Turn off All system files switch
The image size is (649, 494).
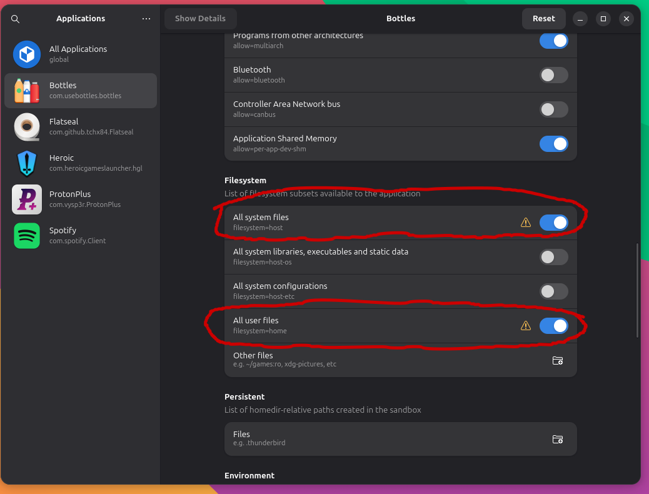(554, 223)
